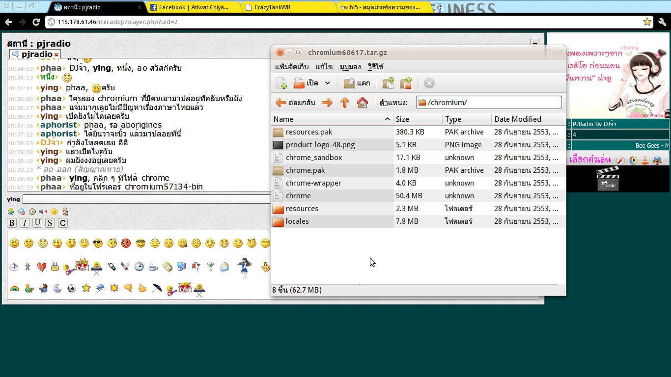Open a new browser tab
The image size is (671, 377).
(440, 7)
